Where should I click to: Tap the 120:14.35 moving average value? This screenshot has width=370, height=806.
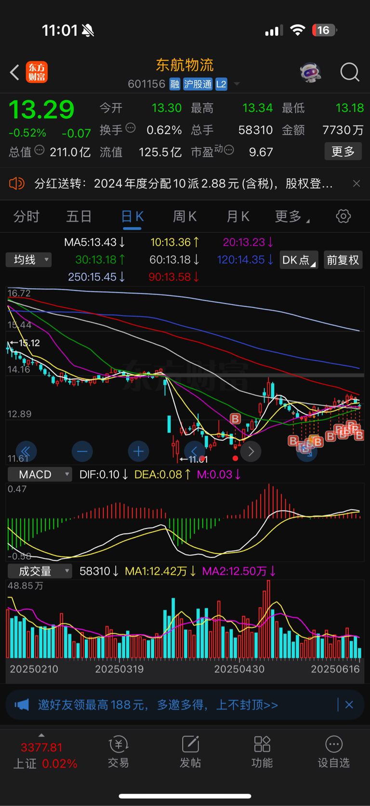pyautogui.click(x=245, y=260)
